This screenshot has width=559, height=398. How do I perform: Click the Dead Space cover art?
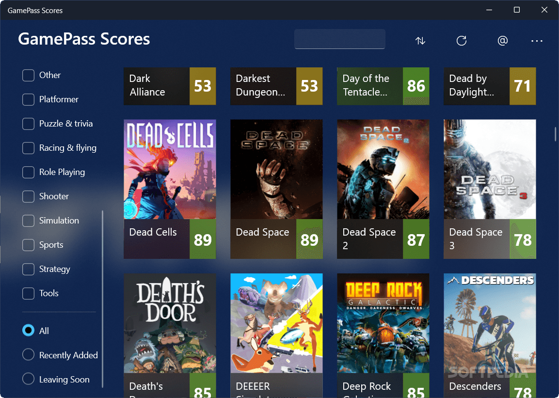[x=276, y=169]
